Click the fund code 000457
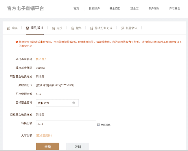The height and width of the screenshot is (151, 188). pyautogui.click(x=41, y=68)
